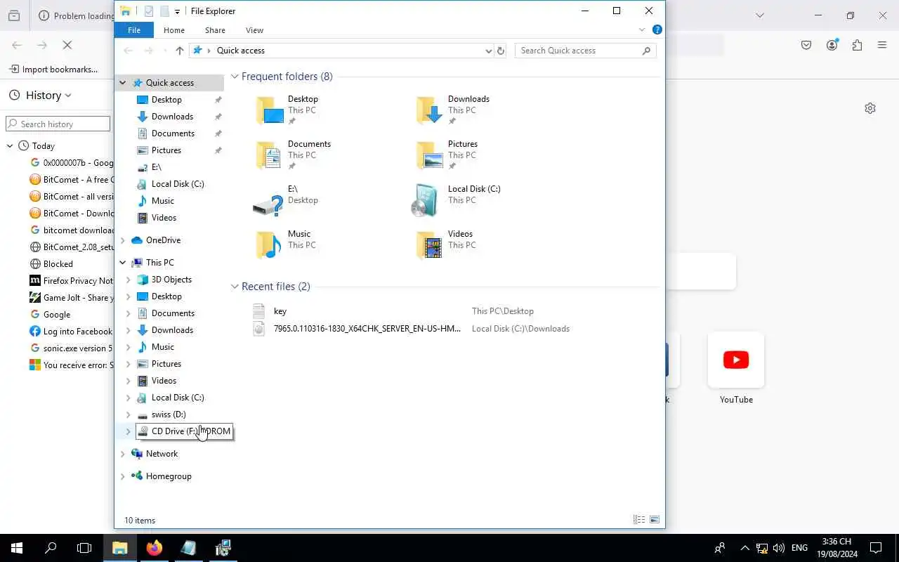This screenshot has width=899, height=562.
Task: Open the File menu tab
Action: tap(134, 30)
